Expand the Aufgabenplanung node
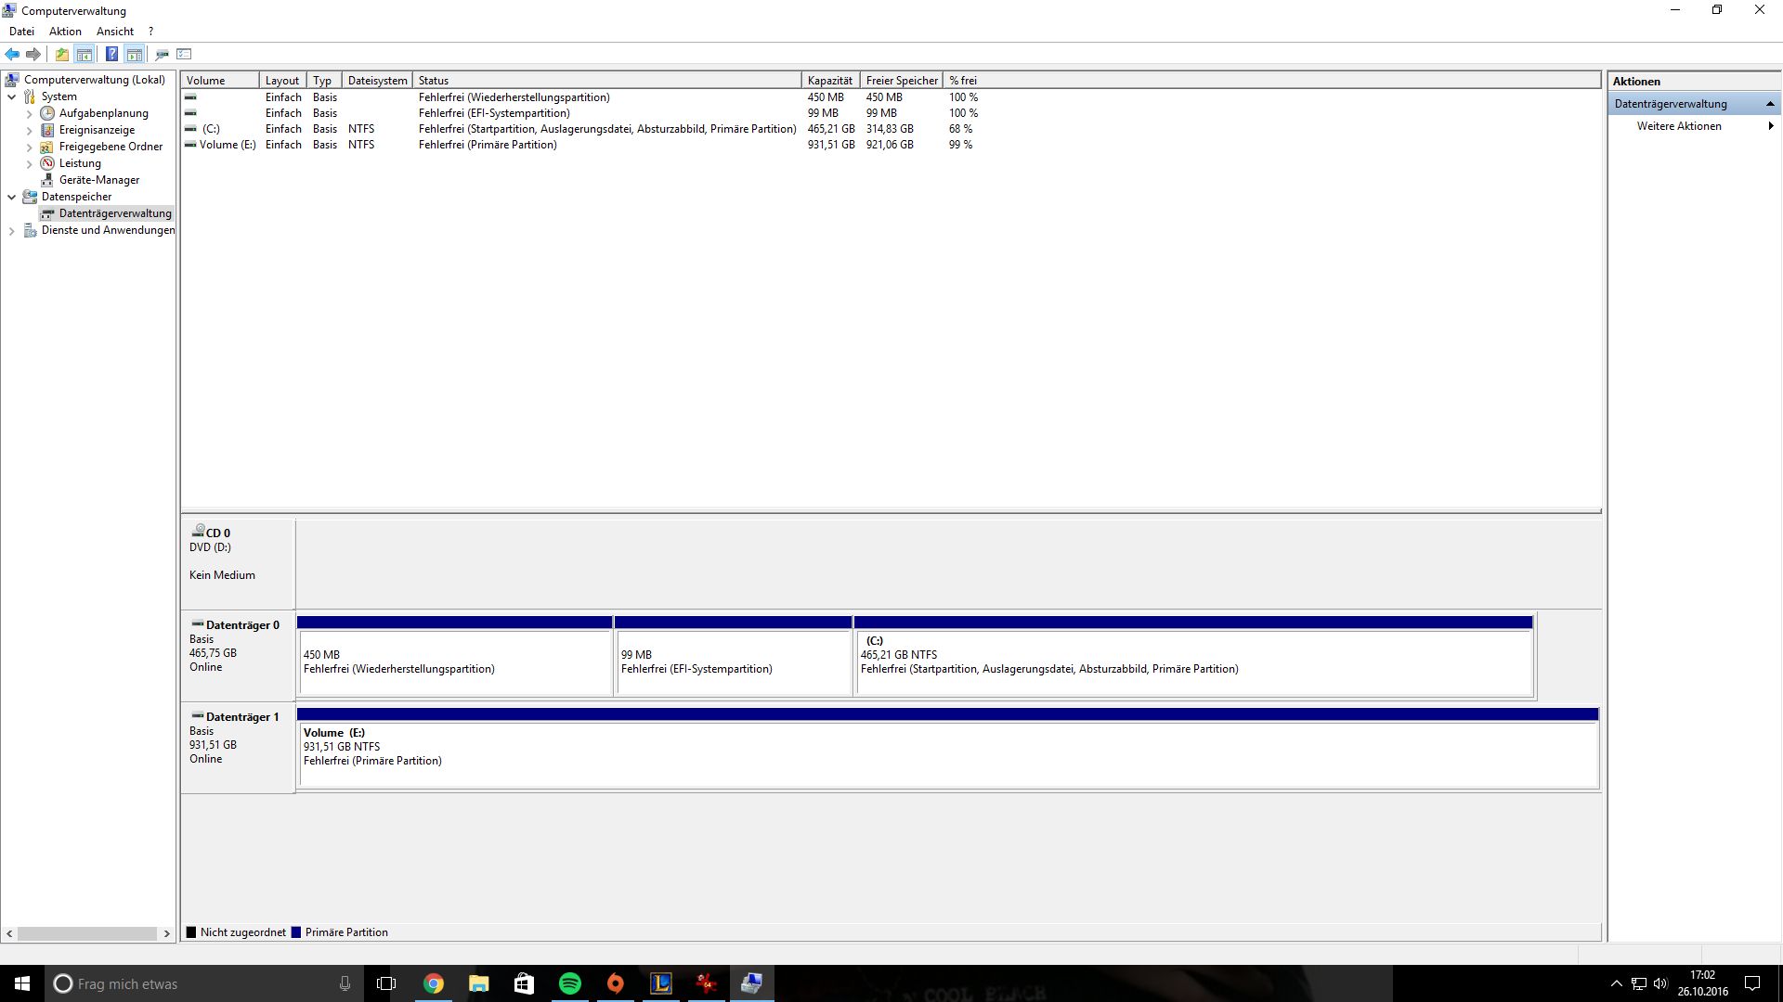This screenshot has width=1783, height=1002. pyautogui.click(x=30, y=113)
